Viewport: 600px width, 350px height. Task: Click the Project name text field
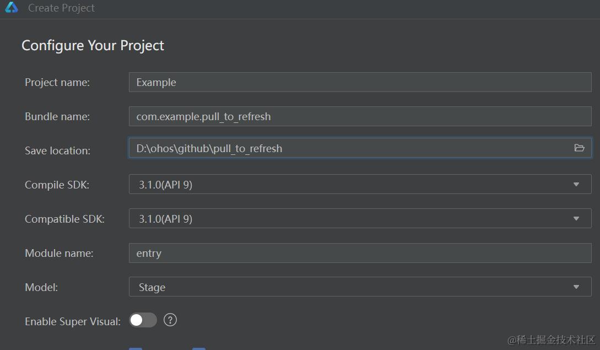(360, 83)
